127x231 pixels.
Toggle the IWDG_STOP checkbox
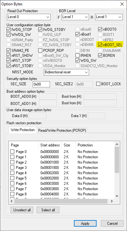tap(8, 29)
